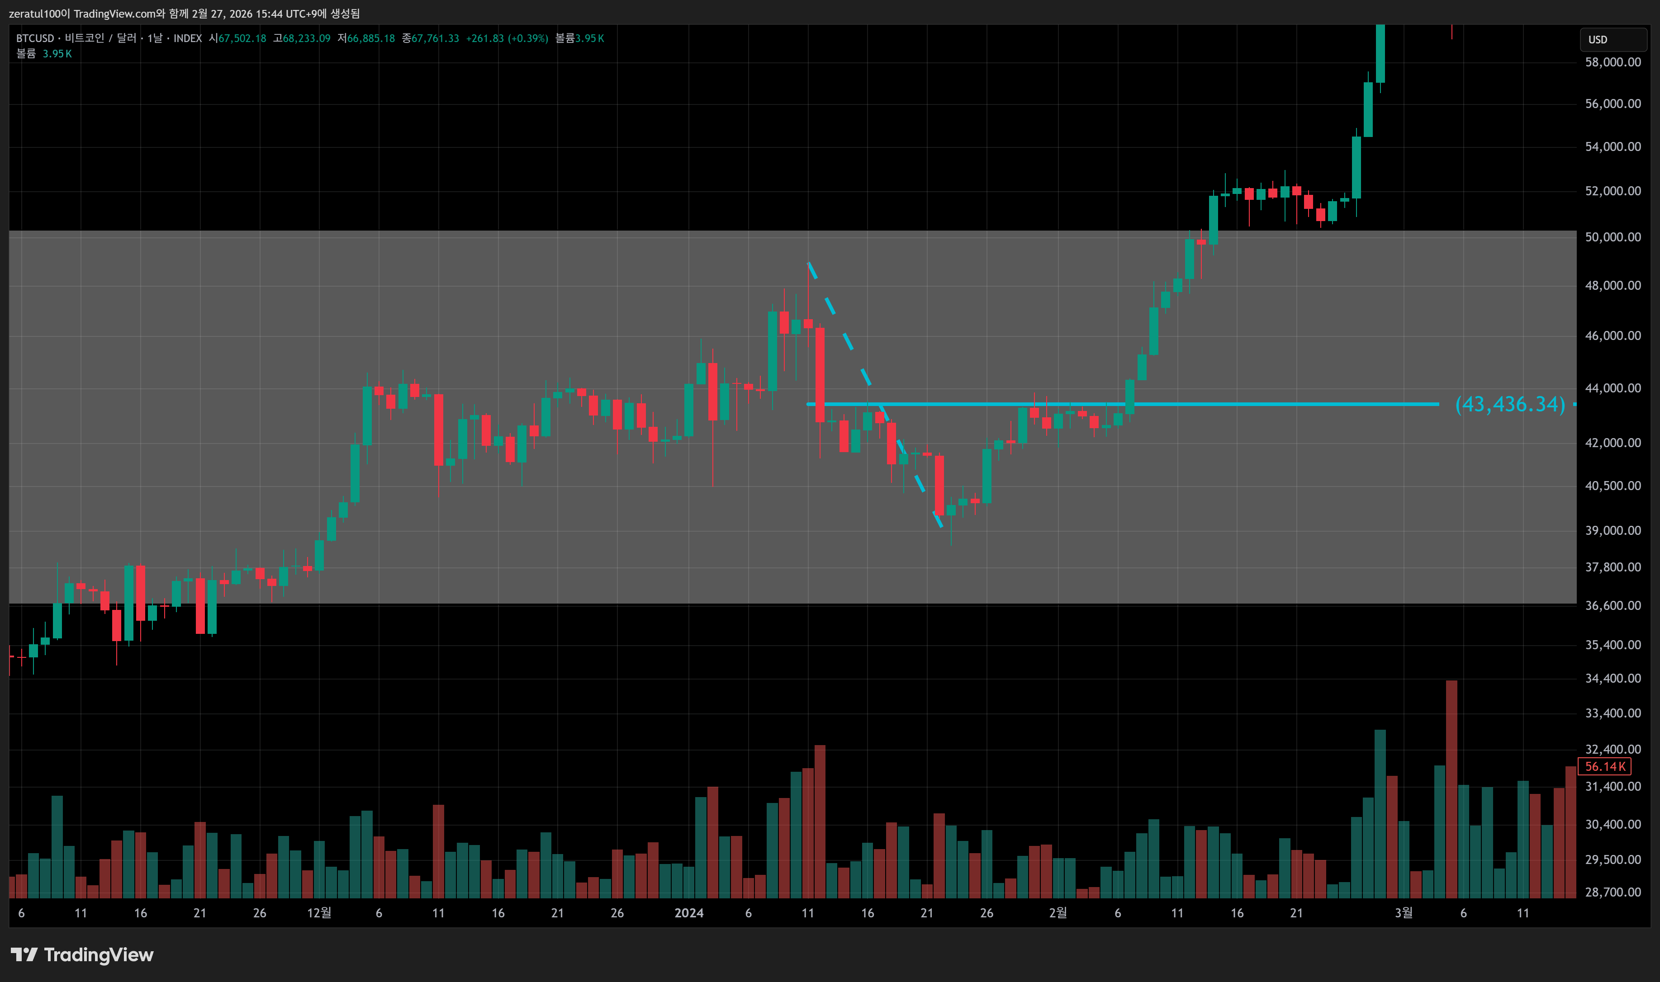Click the 39,000.00 price axis label
The image size is (1660, 982).
click(1613, 530)
